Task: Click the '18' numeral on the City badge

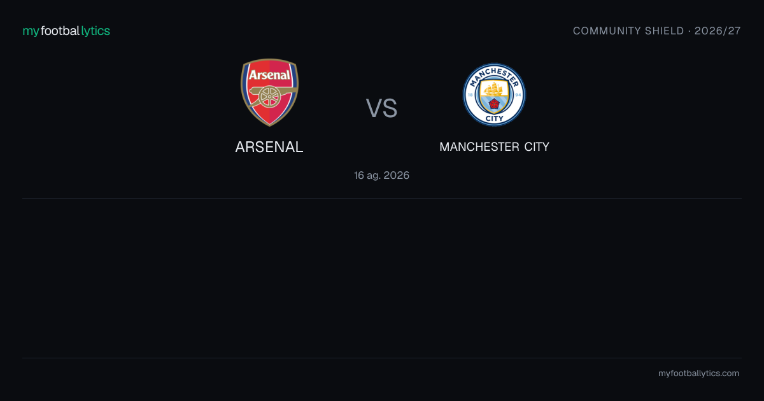Action: [470, 95]
